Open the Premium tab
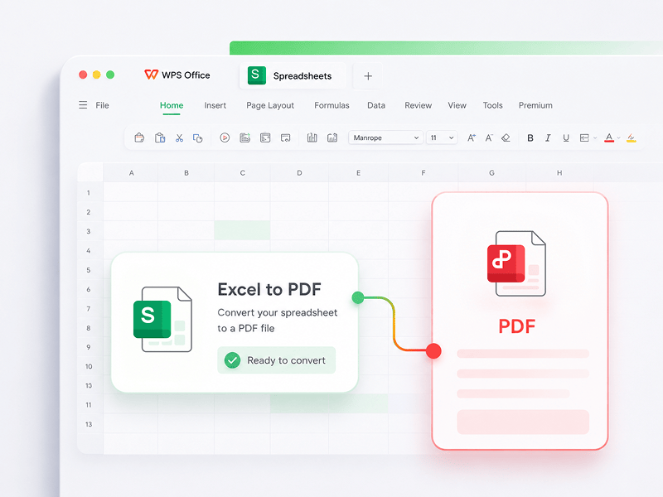 535,105
